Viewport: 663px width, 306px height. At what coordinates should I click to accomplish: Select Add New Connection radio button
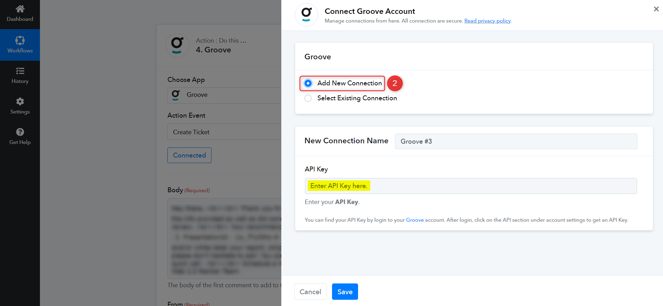(308, 83)
